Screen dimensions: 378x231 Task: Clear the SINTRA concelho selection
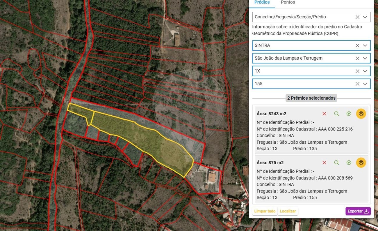coord(357,45)
